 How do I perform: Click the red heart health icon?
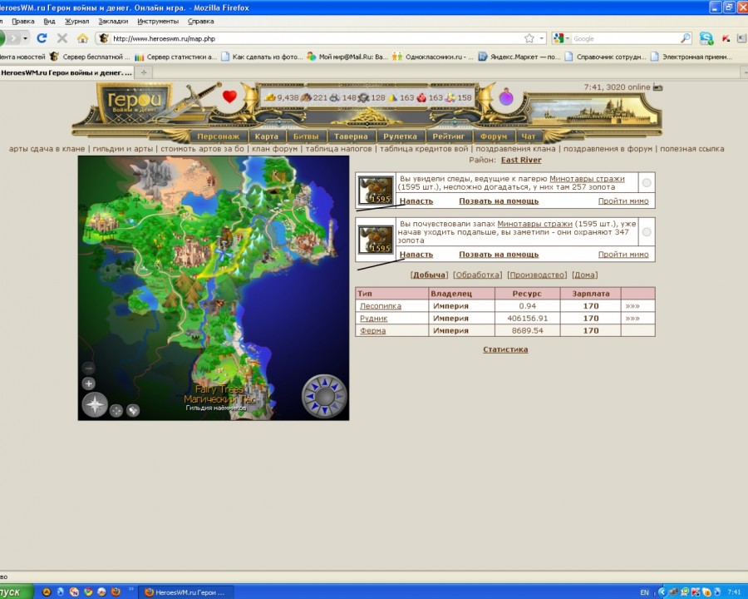(x=230, y=97)
